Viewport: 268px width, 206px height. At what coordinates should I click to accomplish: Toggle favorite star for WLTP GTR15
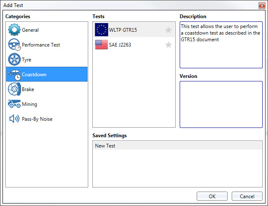coord(168,30)
